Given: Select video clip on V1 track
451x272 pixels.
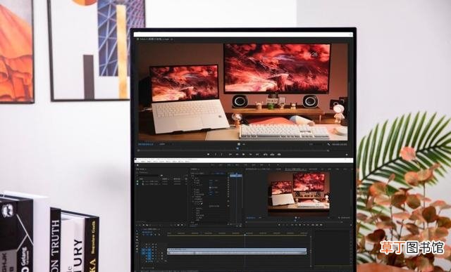Looking at the screenshot, I should point(237,250).
